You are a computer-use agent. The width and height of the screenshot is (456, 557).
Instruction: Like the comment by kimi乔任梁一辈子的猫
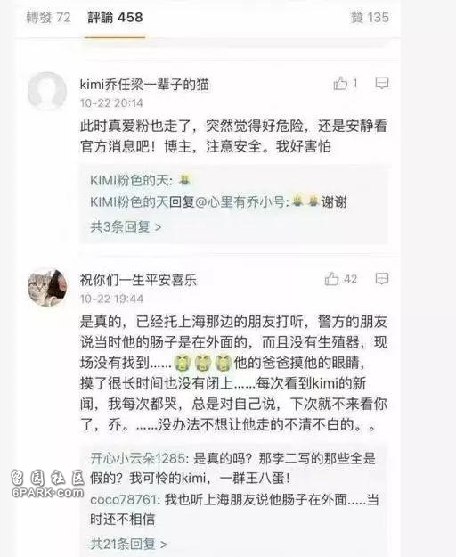click(x=345, y=84)
